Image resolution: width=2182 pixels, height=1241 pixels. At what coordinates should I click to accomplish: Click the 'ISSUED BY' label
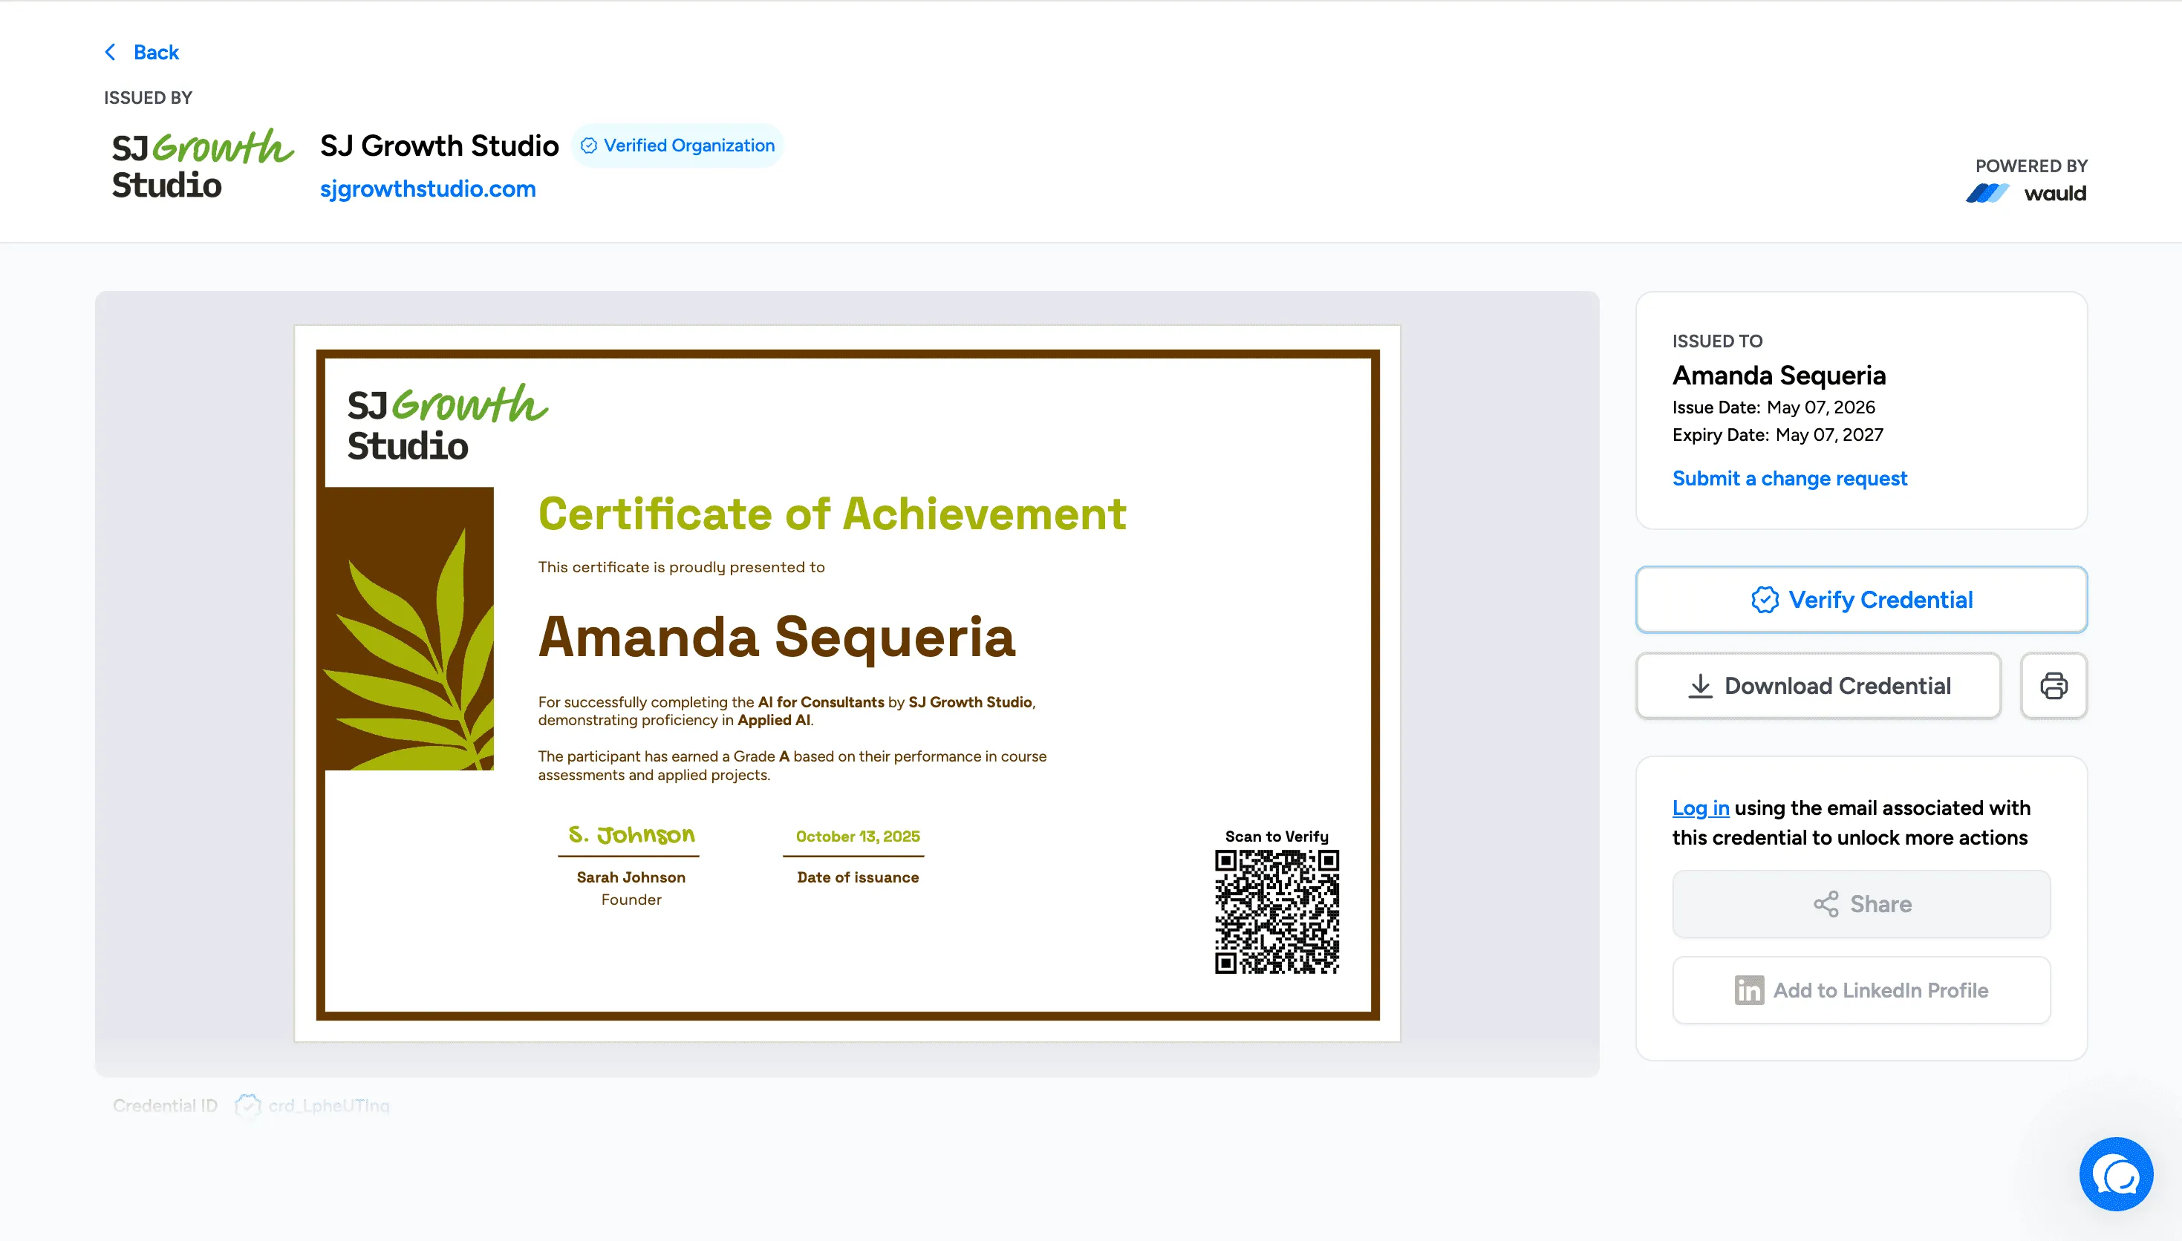(149, 98)
